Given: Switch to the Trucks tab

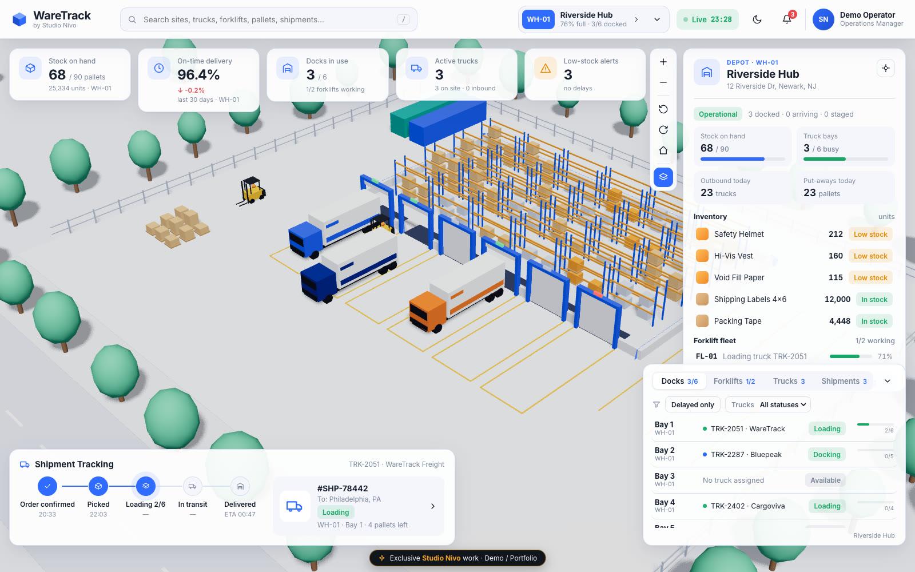Looking at the screenshot, I should [x=789, y=381].
